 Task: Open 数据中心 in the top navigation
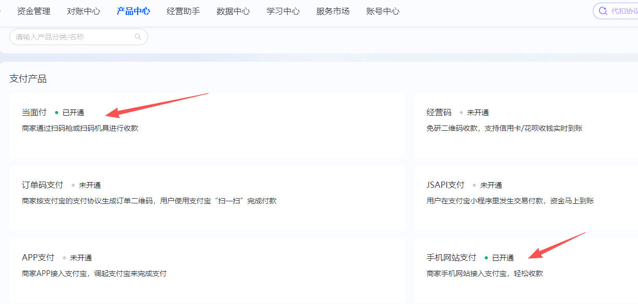(233, 11)
